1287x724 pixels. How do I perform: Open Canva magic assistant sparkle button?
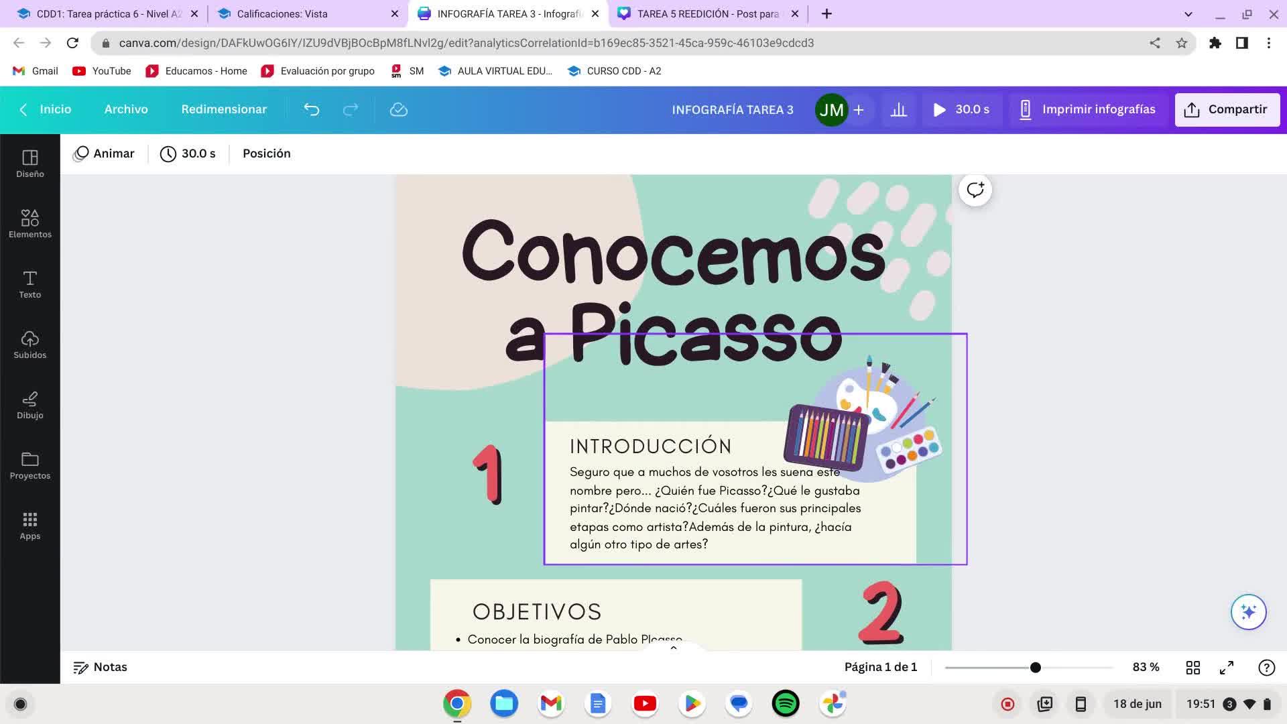[1248, 611]
